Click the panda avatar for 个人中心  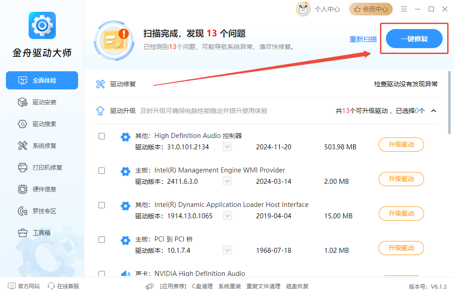click(303, 9)
